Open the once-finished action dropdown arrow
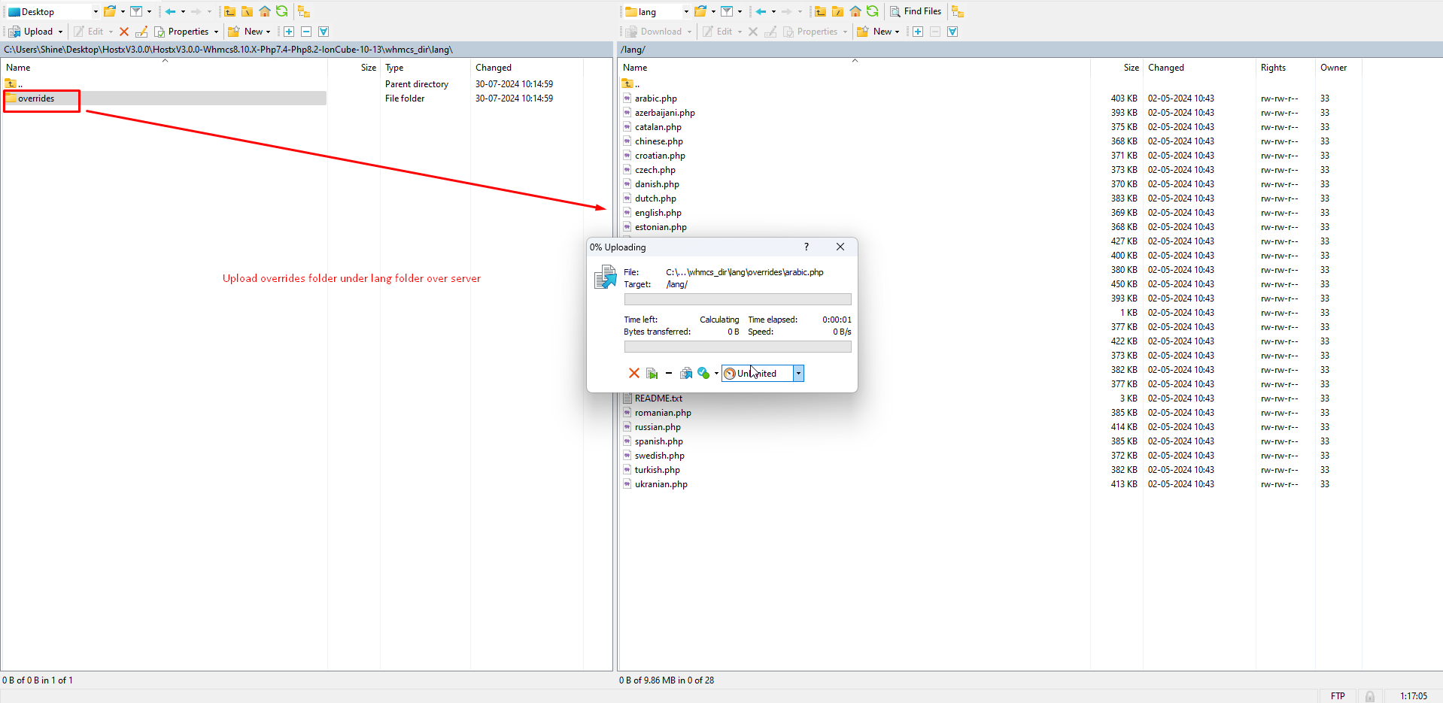This screenshot has height=703, width=1443. (716, 374)
